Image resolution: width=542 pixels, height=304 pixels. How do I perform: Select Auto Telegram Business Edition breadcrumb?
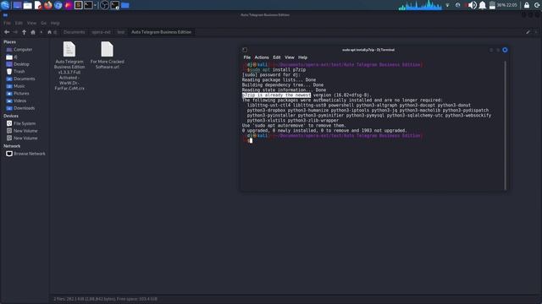161,32
